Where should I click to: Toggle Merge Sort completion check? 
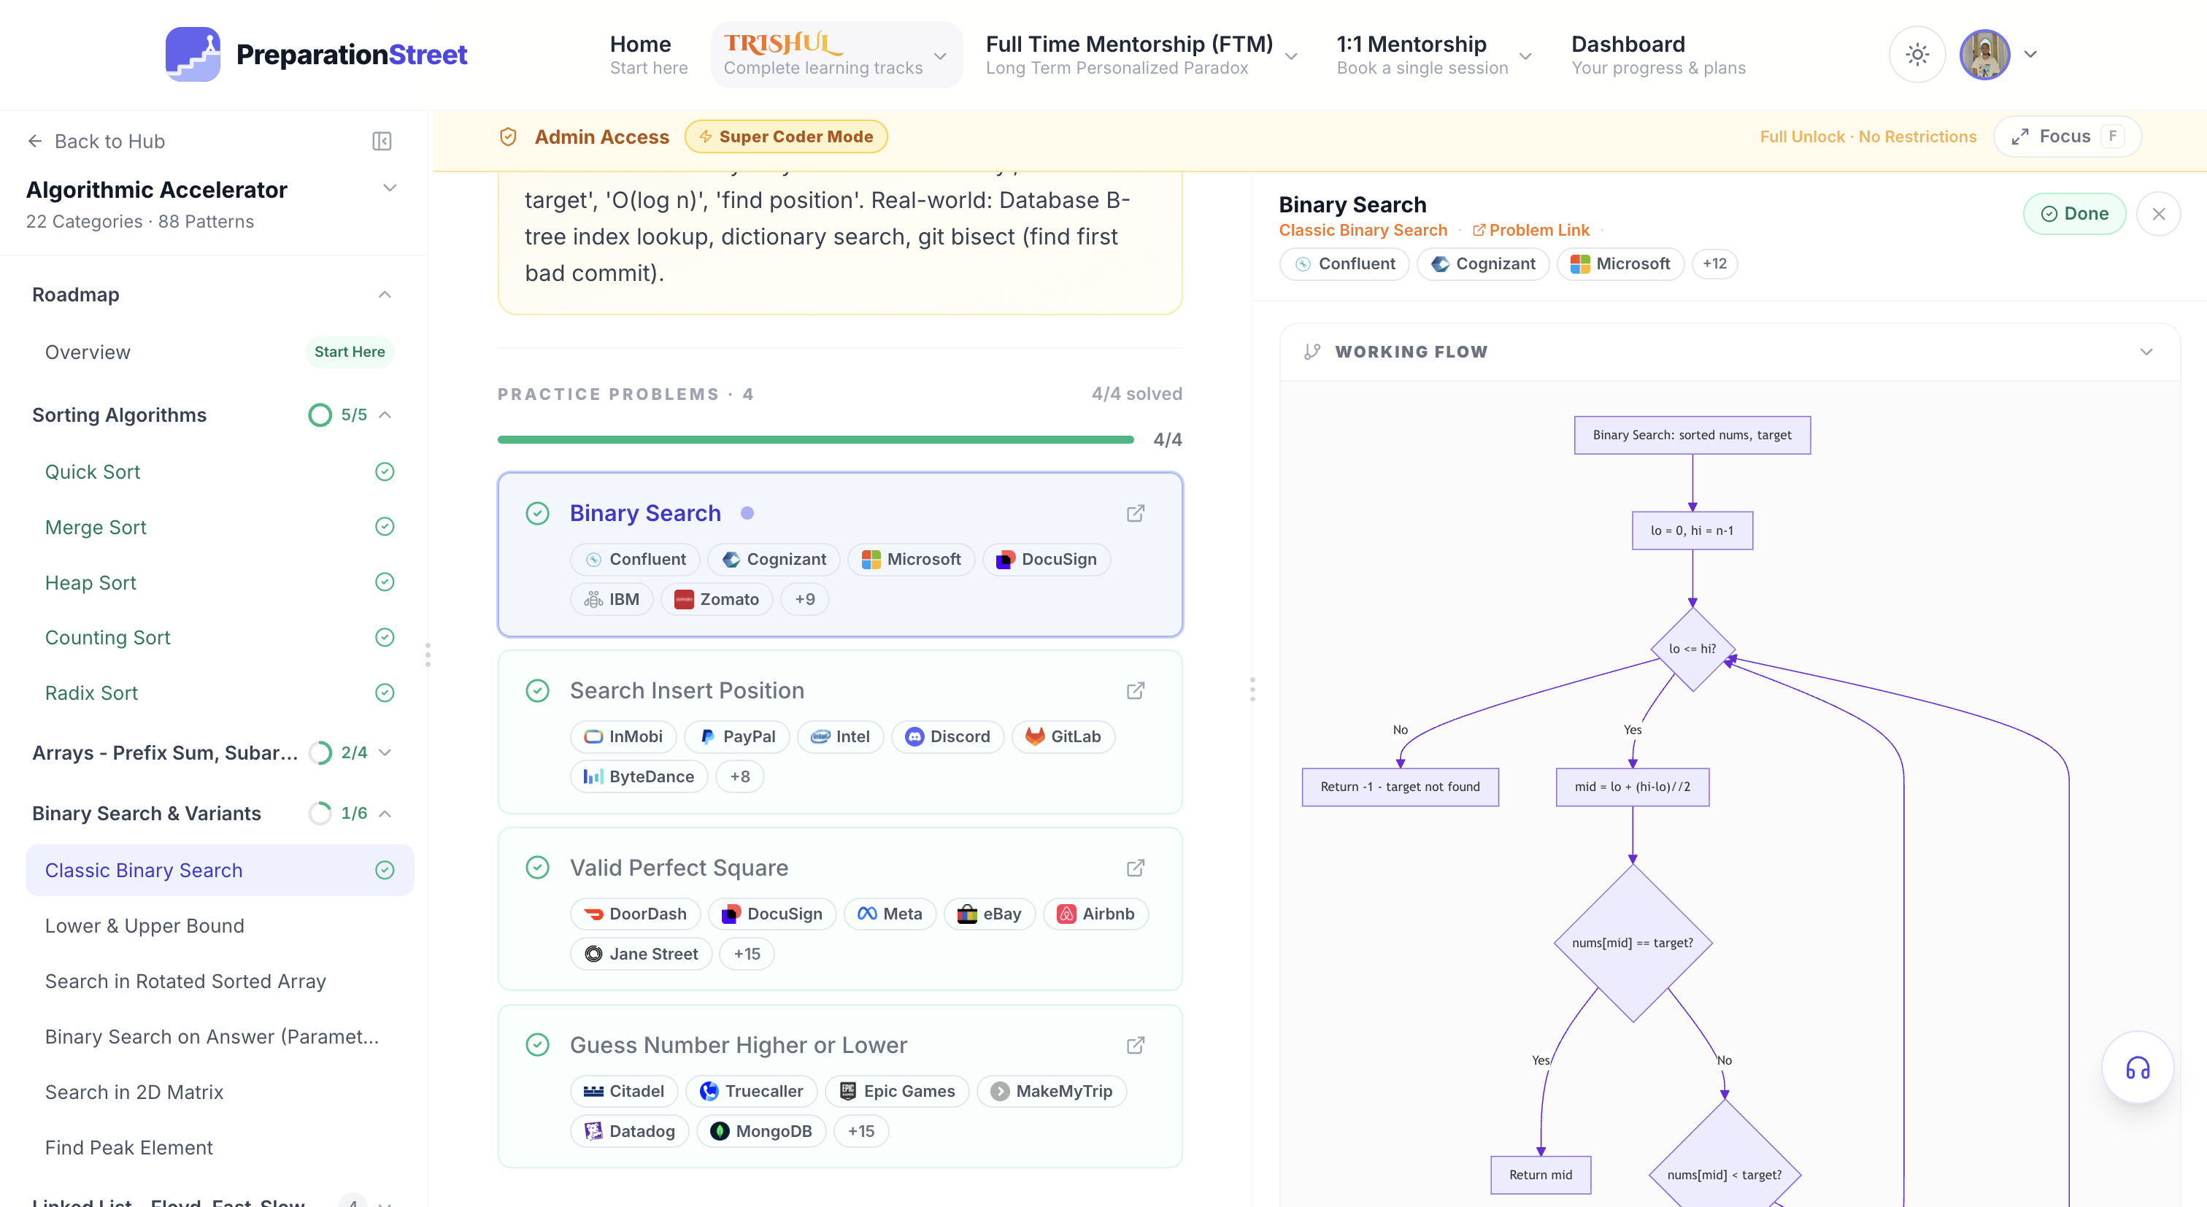pos(385,527)
